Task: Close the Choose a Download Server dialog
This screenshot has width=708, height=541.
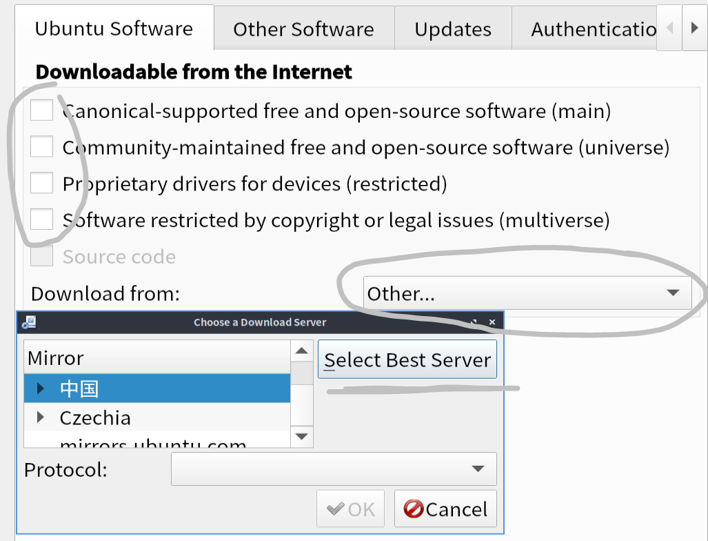Action: [x=492, y=322]
